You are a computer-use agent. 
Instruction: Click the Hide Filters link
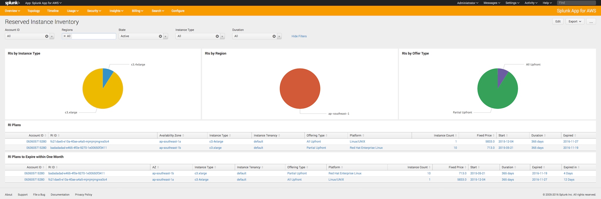(299, 36)
